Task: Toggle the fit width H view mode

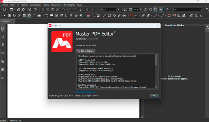Action: pyautogui.click(x=161, y=9)
